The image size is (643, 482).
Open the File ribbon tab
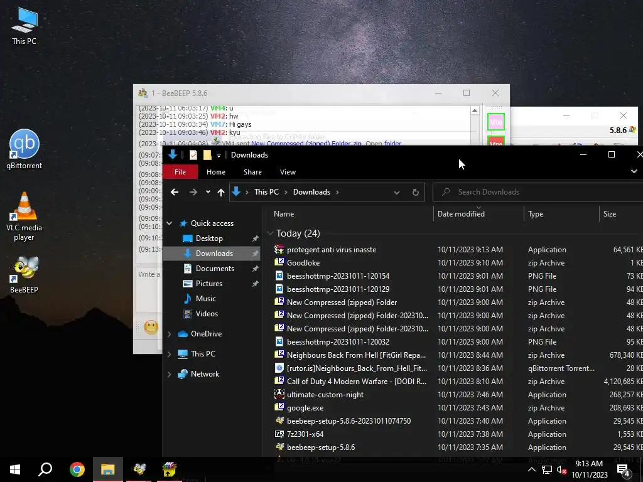(180, 172)
